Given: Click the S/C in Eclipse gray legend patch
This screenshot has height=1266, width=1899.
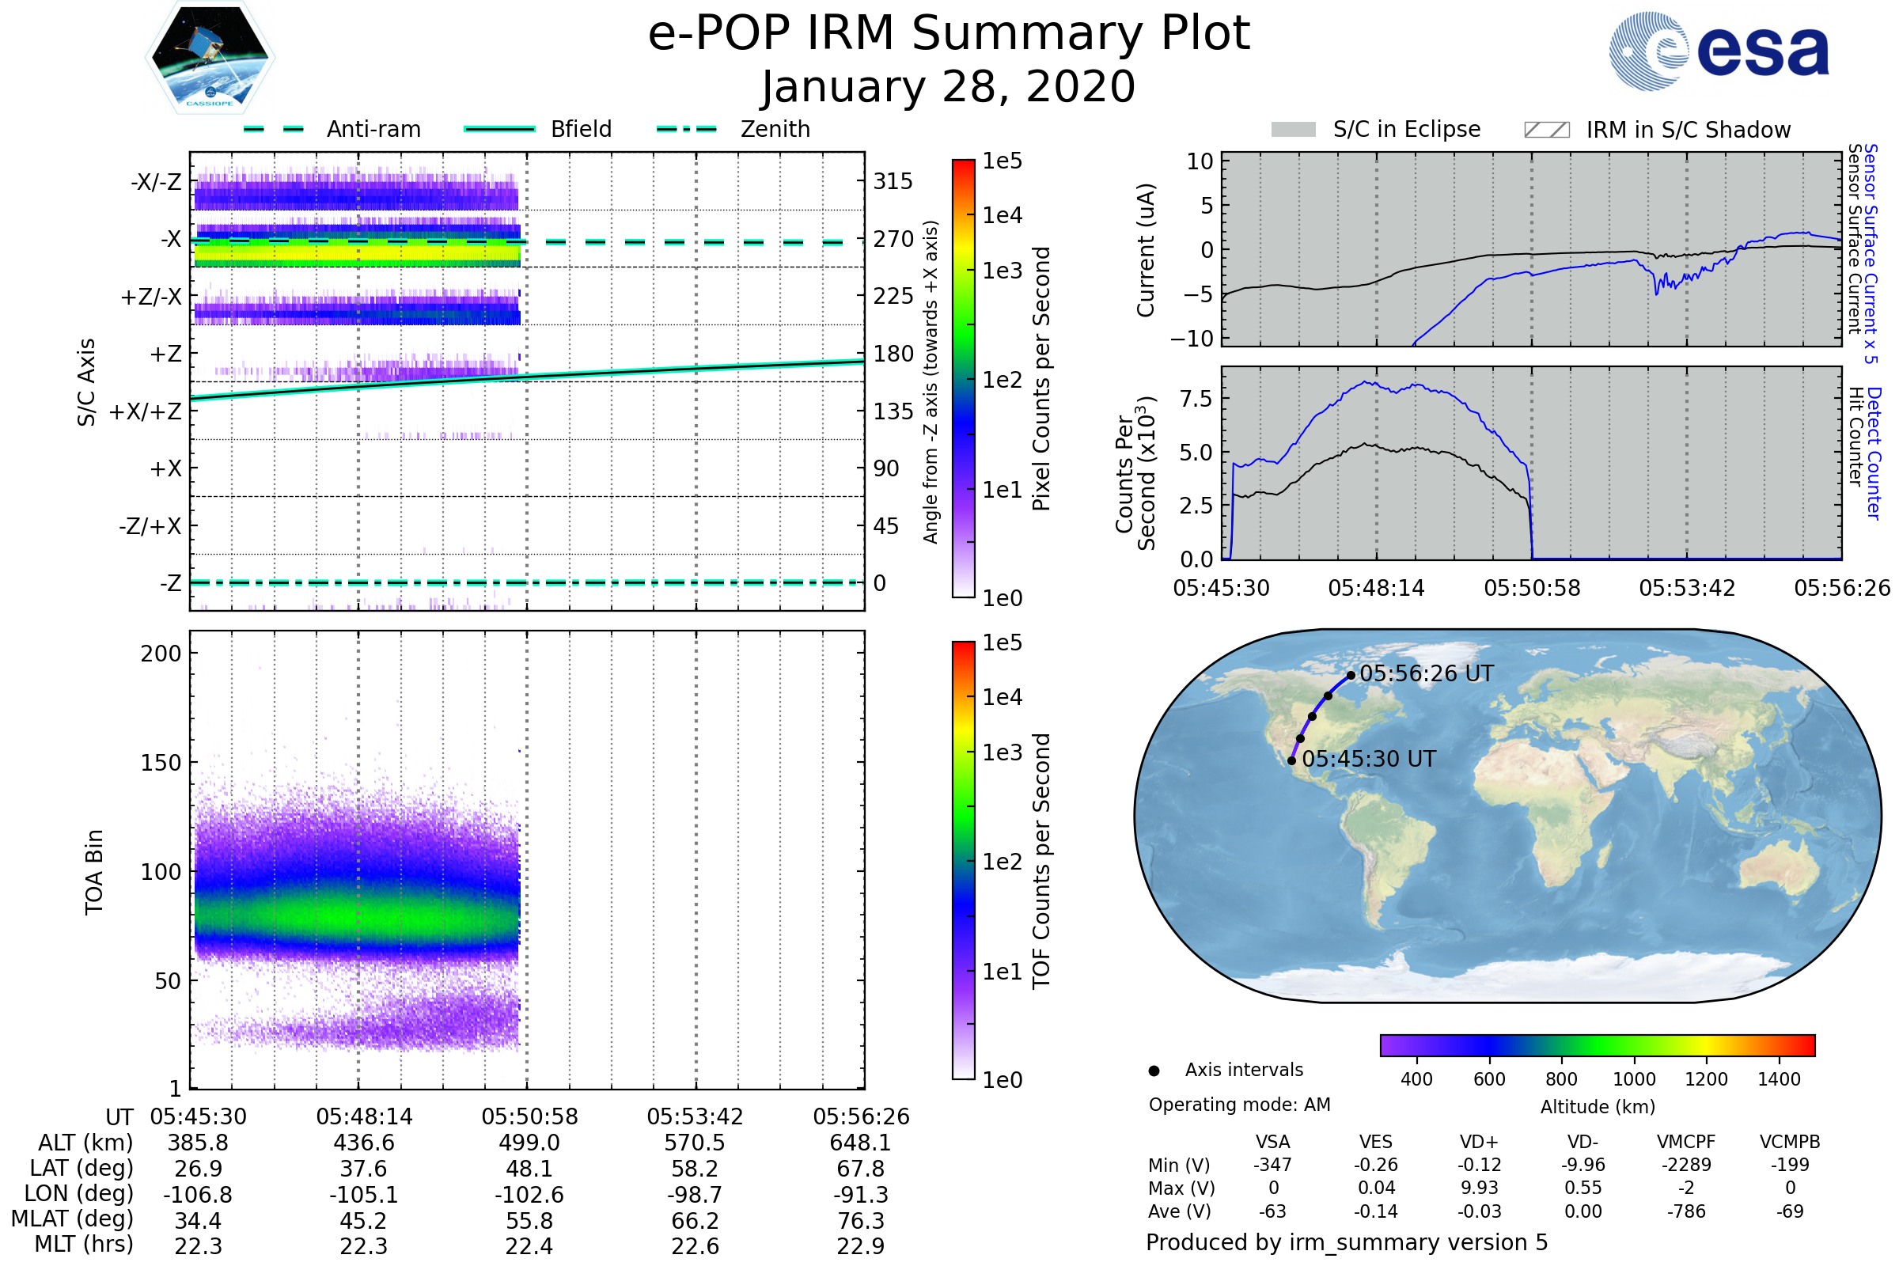Looking at the screenshot, I should coord(1294,130).
